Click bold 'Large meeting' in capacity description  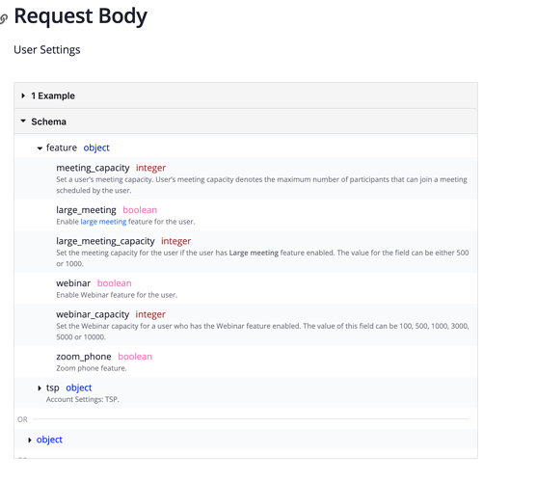point(254,253)
